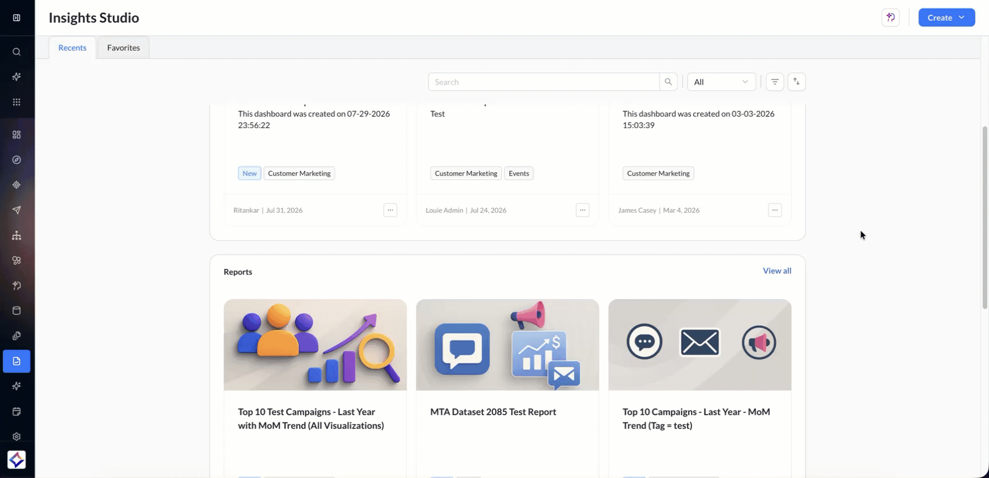Viewport: 989px width, 478px height.
Task: Click the 'Insights Studio' page title
Action: [x=94, y=18]
